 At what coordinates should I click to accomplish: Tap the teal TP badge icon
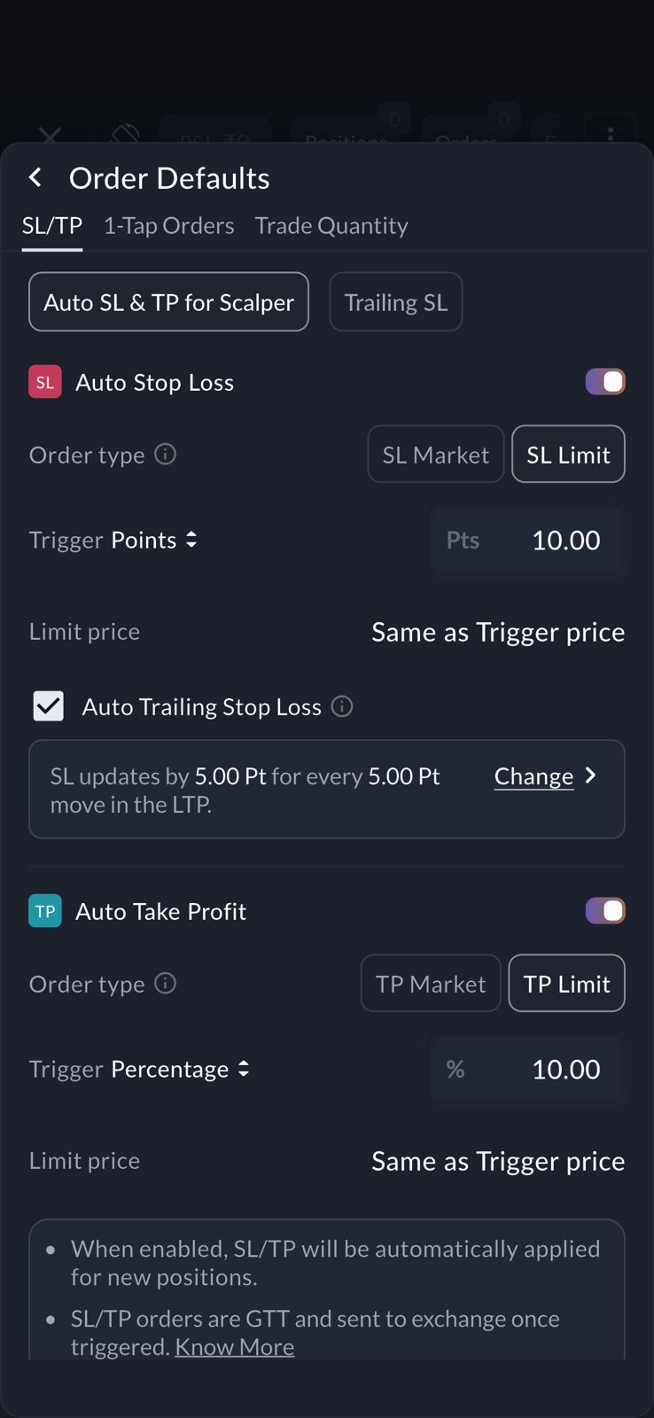[x=45, y=911]
